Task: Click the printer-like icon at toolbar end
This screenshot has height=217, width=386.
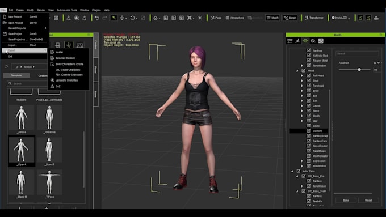Action: 376,18
